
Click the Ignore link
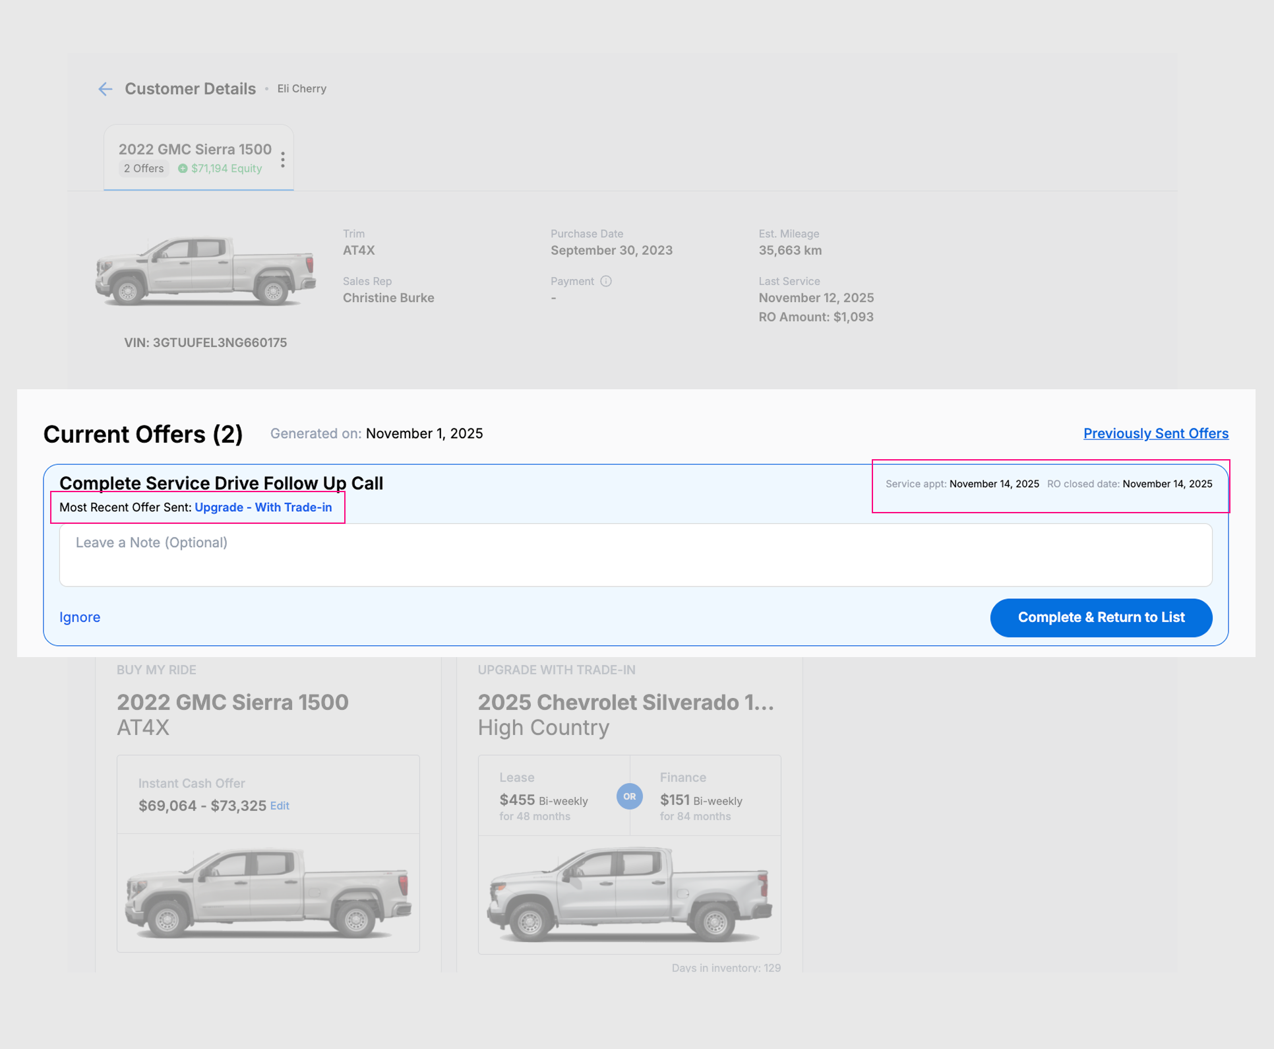(80, 617)
